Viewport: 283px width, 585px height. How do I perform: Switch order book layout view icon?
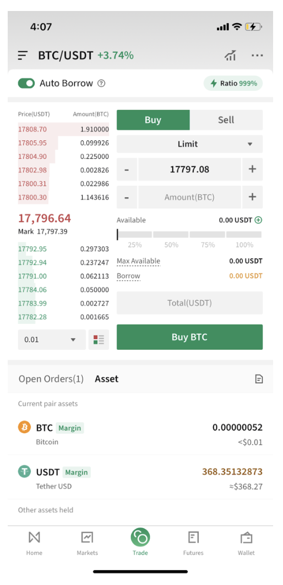coord(99,340)
